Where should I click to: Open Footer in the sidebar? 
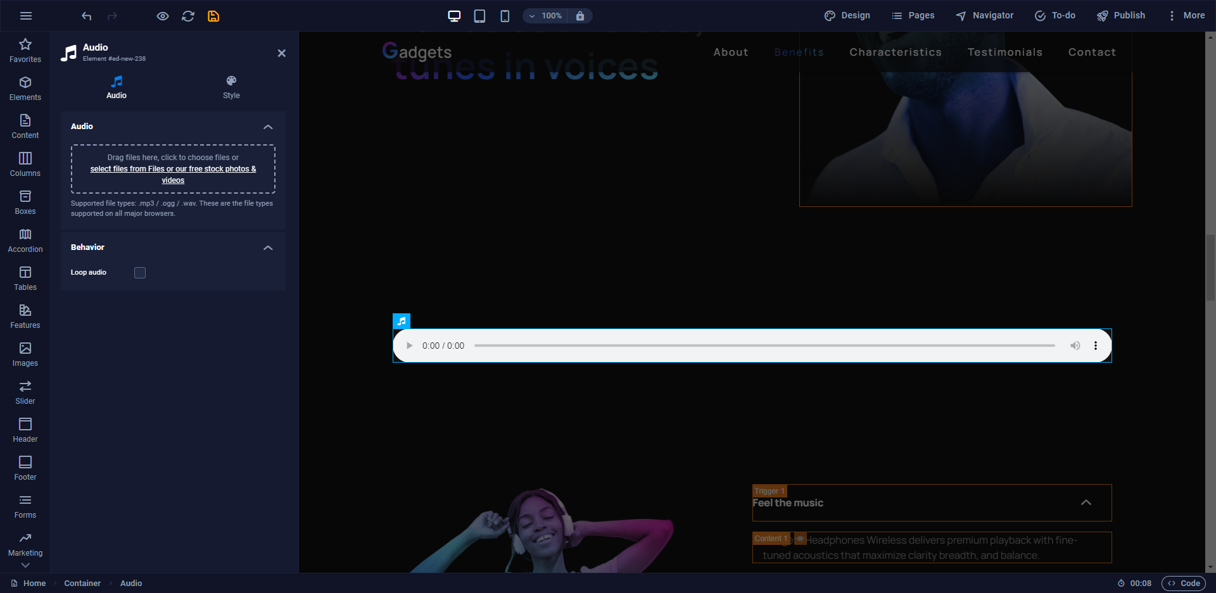pyautogui.click(x=25, y=468)
